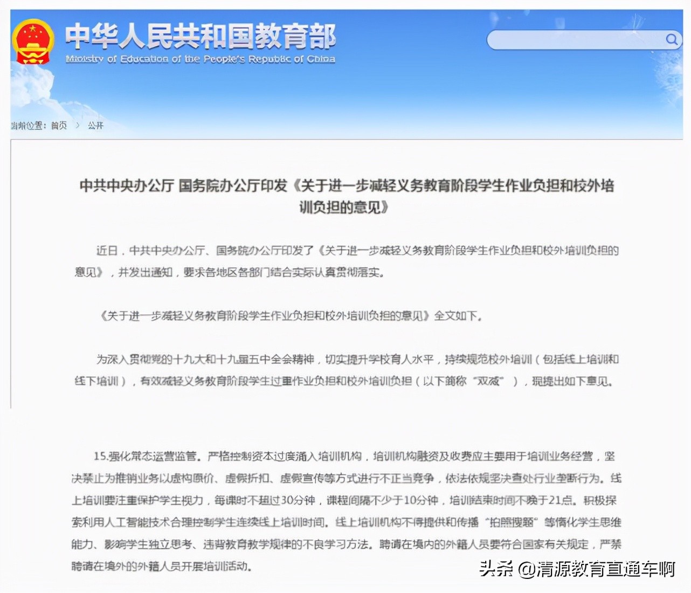Click the line 意见》，并发出通知

tap(230, 272)
